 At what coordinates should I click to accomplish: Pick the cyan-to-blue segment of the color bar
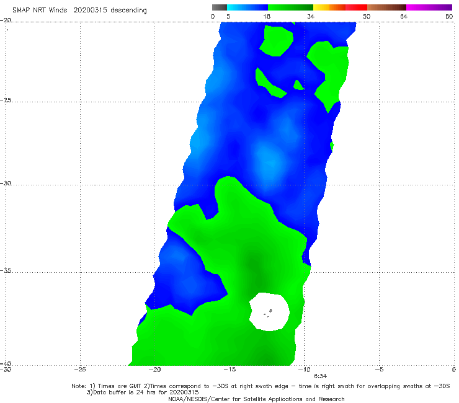[x=247, y=7]
